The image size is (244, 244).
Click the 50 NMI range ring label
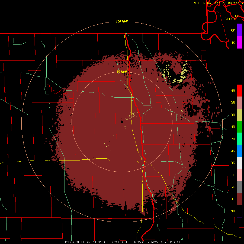122,72
